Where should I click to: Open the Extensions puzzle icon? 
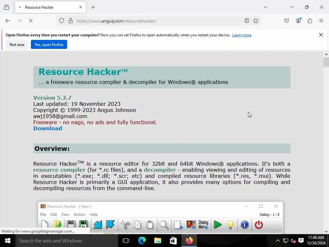pyautogui.click(x=310, y=21)
